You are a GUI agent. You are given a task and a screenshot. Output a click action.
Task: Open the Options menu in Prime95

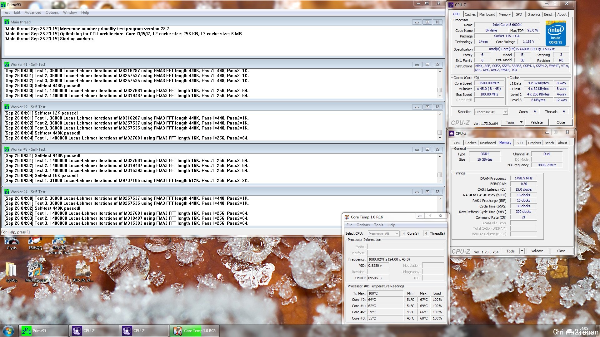click(52, 12)
